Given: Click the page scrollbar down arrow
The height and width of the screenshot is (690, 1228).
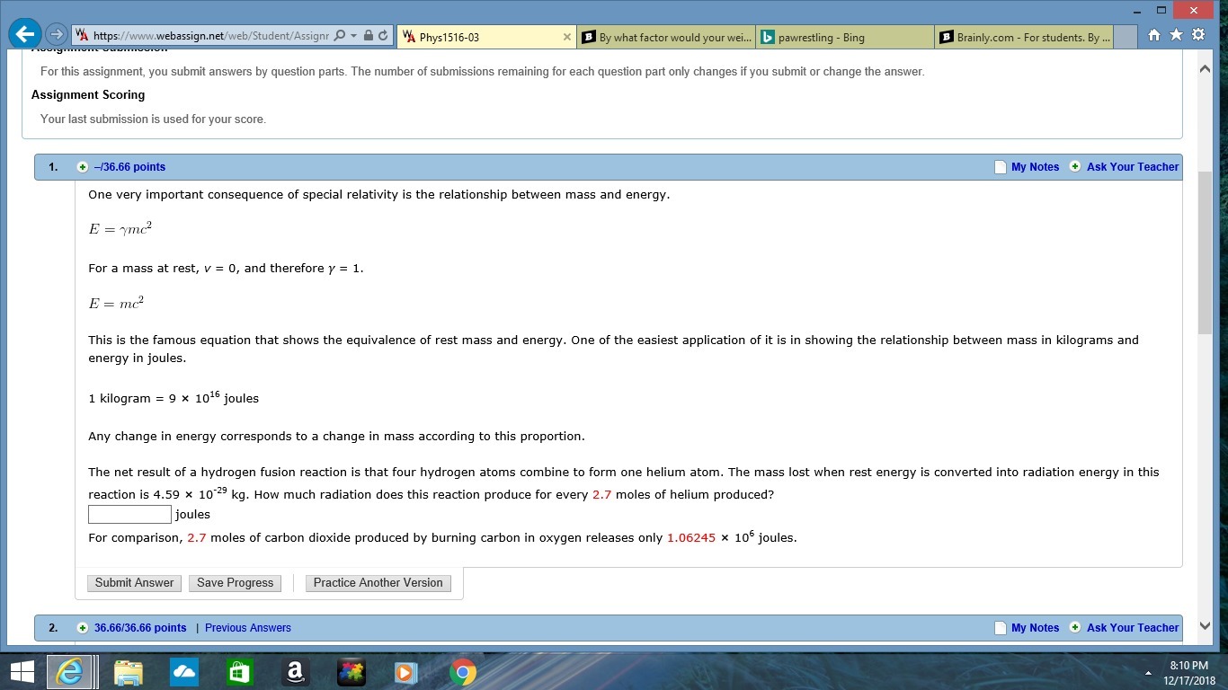Looking at the screenshot, I should pyautogui.click(x=1205, y=626).
